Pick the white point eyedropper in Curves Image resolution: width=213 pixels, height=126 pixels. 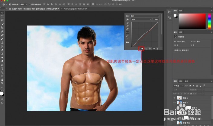(x=127, y=29)
